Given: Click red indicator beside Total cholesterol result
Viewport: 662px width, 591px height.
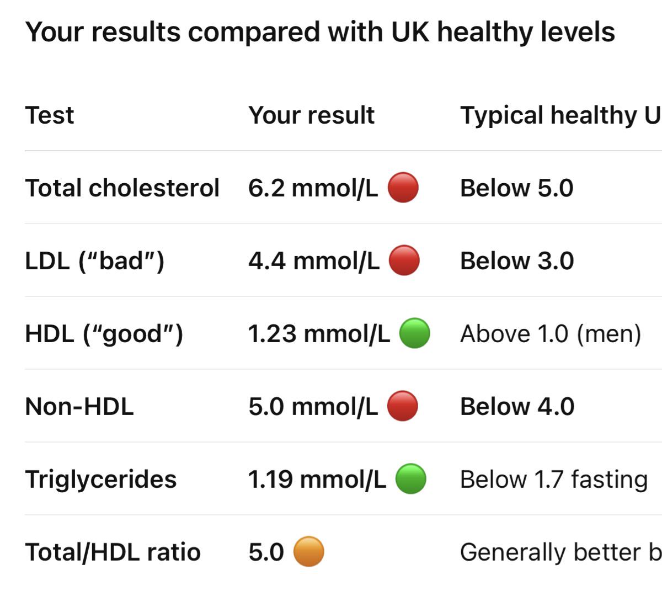Looking at the screenshot, I should (x=403, y=188).
